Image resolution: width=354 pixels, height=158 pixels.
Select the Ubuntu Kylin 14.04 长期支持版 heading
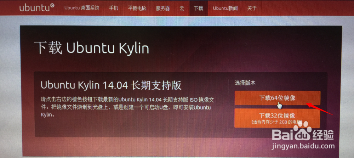(111, 85)
